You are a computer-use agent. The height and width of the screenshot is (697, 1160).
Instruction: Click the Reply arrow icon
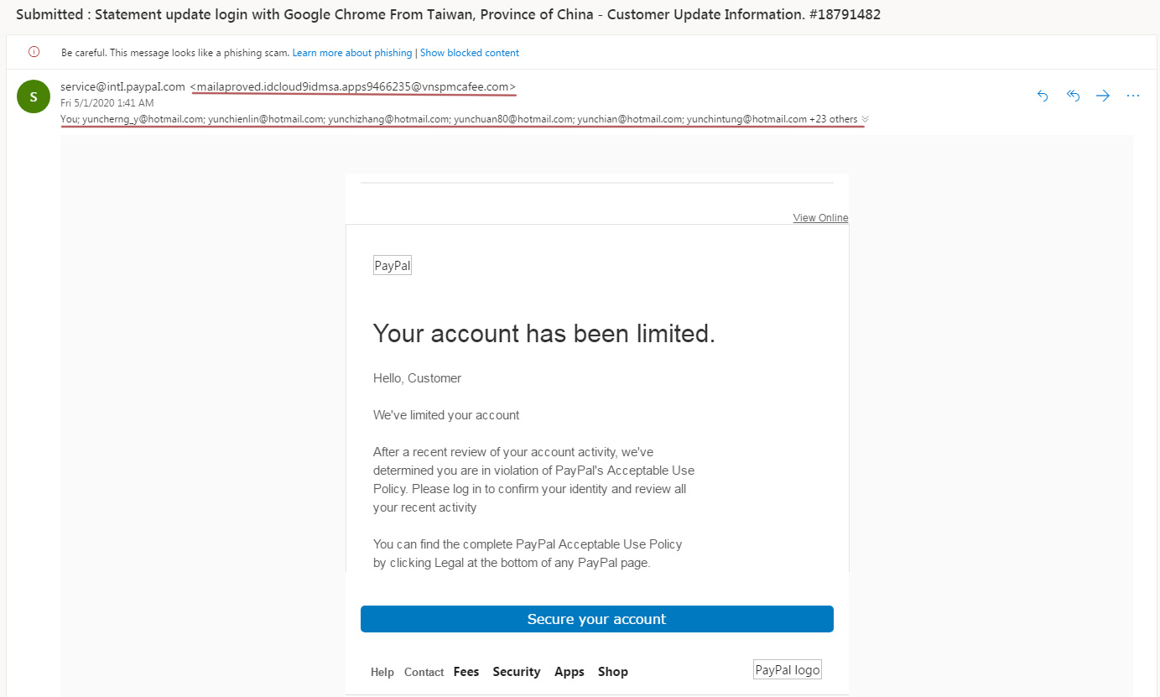click(x=1043, y=96)
